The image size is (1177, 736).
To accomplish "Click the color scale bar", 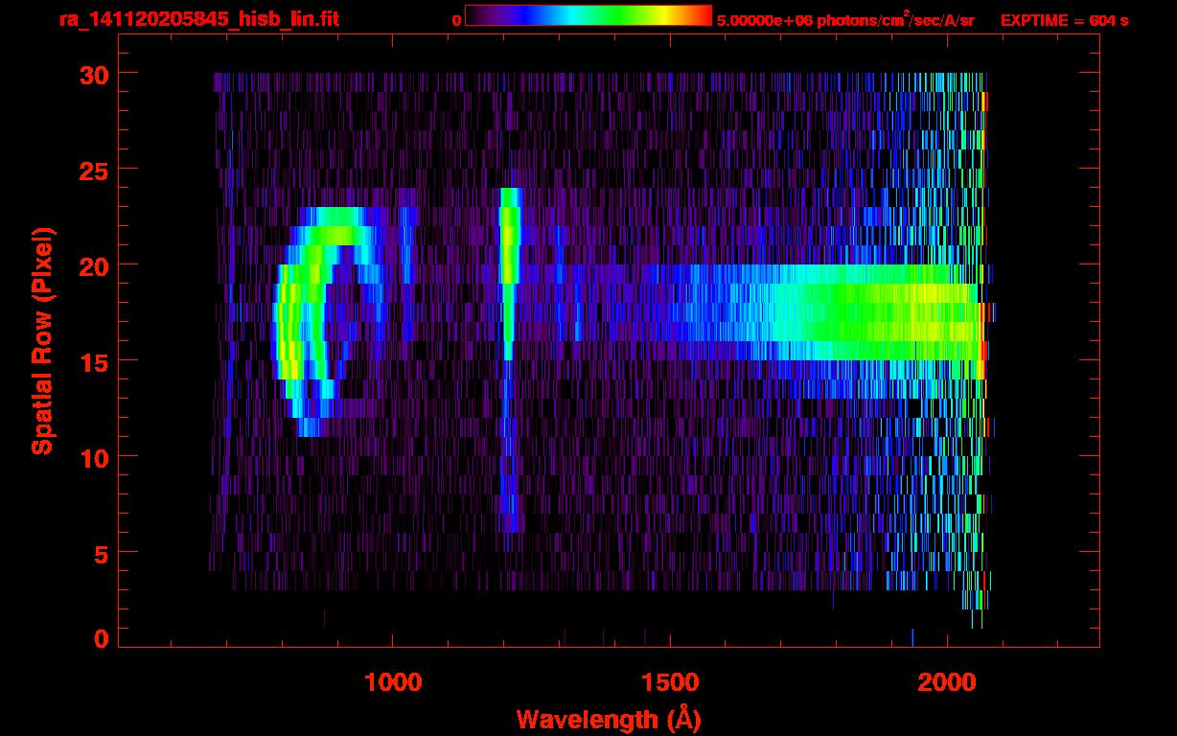I will 588,15.
